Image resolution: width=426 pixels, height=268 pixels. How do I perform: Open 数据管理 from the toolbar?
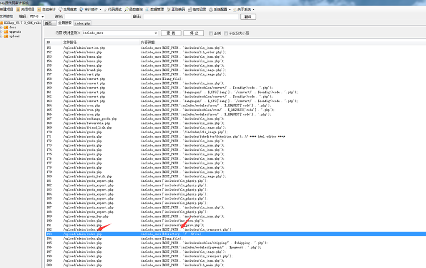coord(157,10)
